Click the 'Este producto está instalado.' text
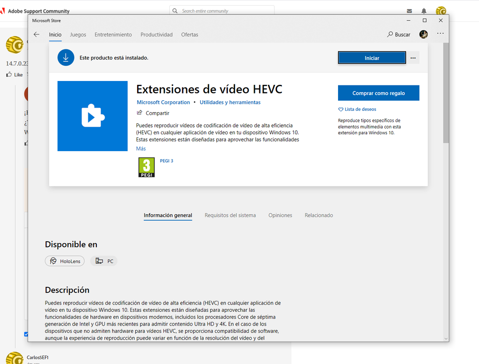479x364 pixels. click(x=114, y=58)
